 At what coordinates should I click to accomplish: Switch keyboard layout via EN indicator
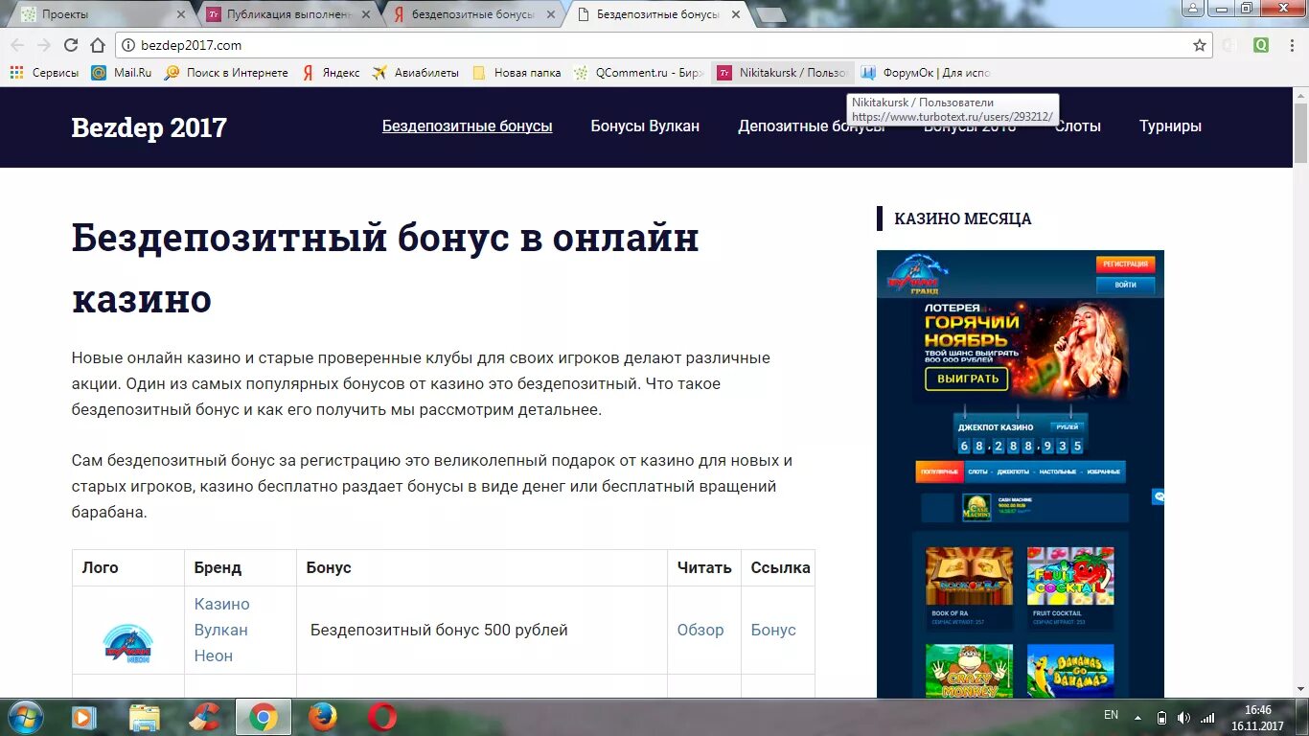[x=1111, y=715]
